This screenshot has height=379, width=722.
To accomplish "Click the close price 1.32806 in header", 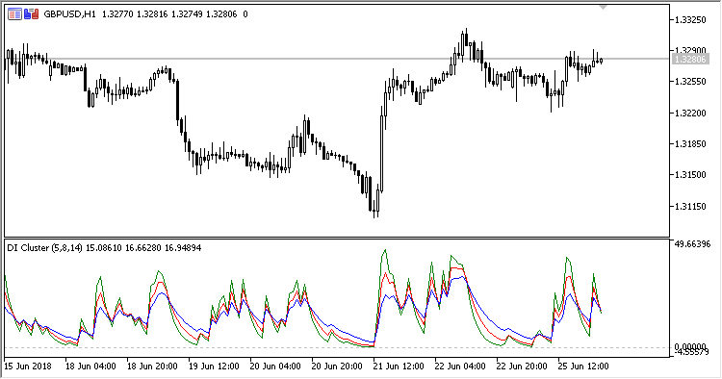I will pyautogui.click(x=221, y=14).
